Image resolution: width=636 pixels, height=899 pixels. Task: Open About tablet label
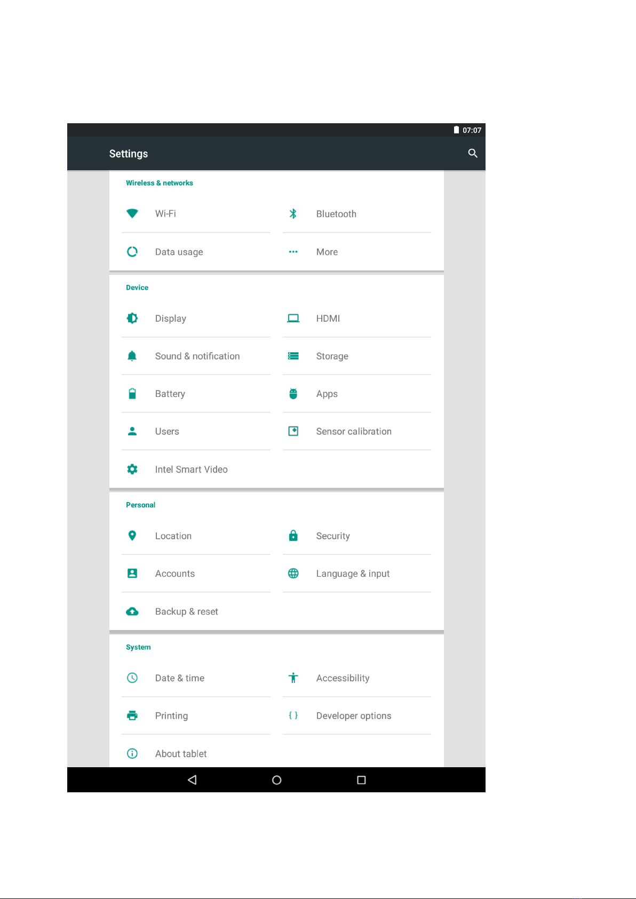(181, 753)
